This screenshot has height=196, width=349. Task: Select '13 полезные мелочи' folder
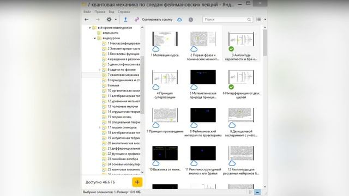123,107
